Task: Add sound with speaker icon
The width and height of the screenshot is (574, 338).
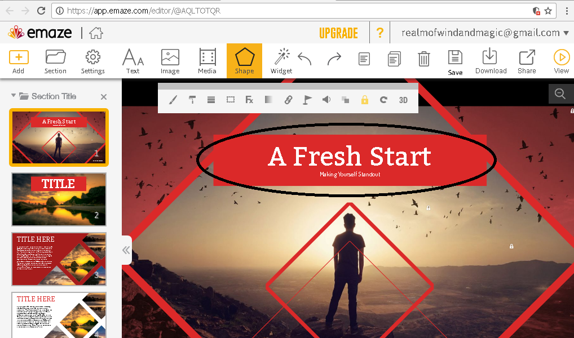Action: (326, 100)
